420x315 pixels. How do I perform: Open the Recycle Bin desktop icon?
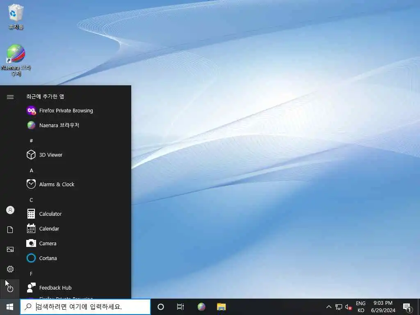16,16
